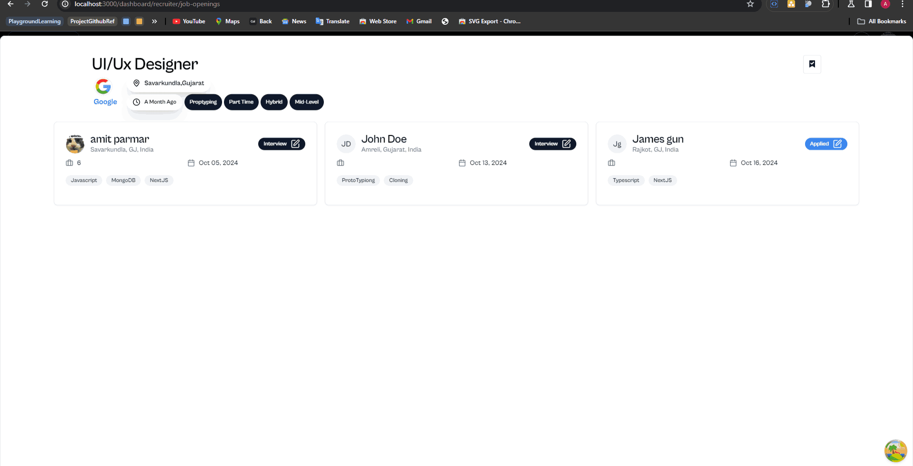913x466 pixels.
Task: Click the ProtoTypiong skill chip
Action: [358, 181]
